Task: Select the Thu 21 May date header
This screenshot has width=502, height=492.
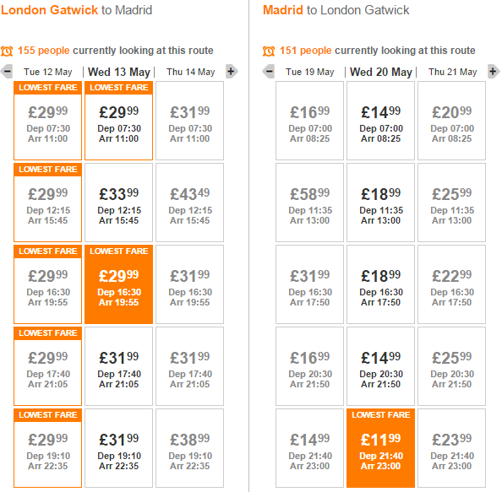Action: point(453,72)
